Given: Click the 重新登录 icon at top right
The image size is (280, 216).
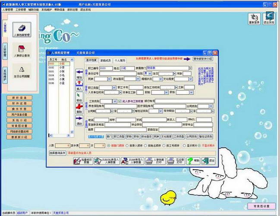Looking at the screenshot, I should coord(254,19).
